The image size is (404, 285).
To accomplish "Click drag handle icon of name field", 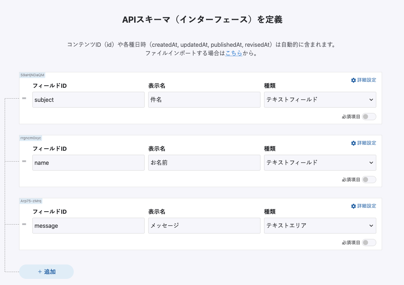I will [x=24, y=161].
